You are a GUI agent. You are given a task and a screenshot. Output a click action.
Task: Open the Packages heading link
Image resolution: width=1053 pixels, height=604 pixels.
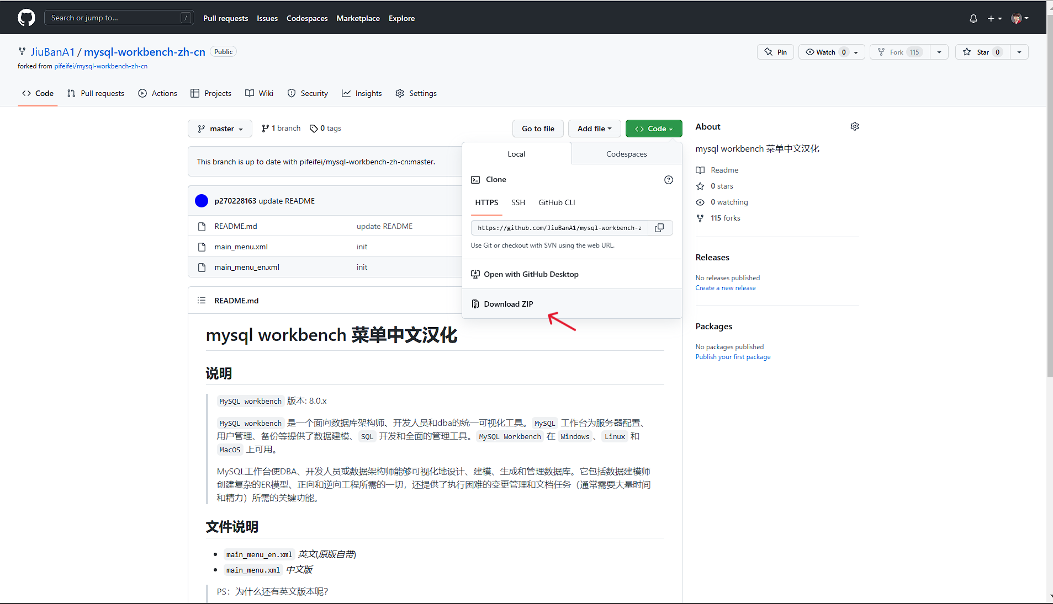713,327
